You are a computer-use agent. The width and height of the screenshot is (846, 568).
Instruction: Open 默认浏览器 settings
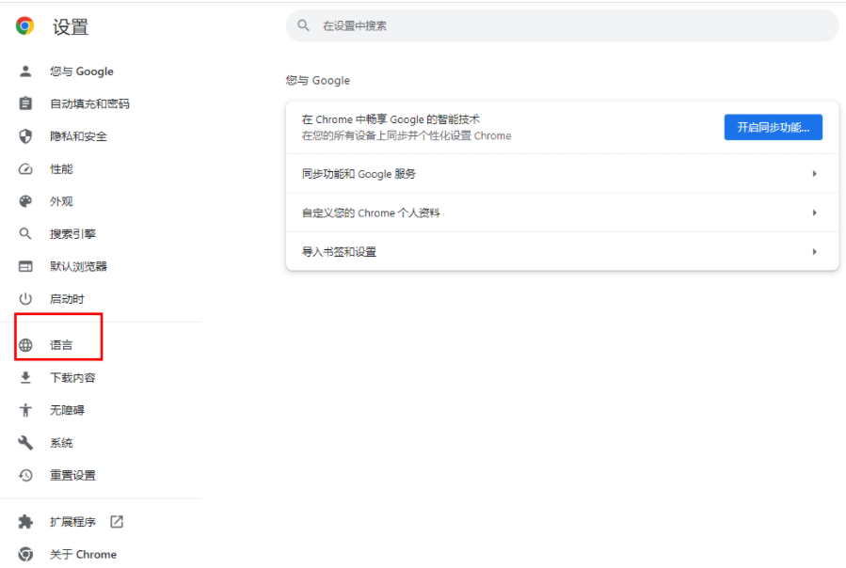pos(78,266)
